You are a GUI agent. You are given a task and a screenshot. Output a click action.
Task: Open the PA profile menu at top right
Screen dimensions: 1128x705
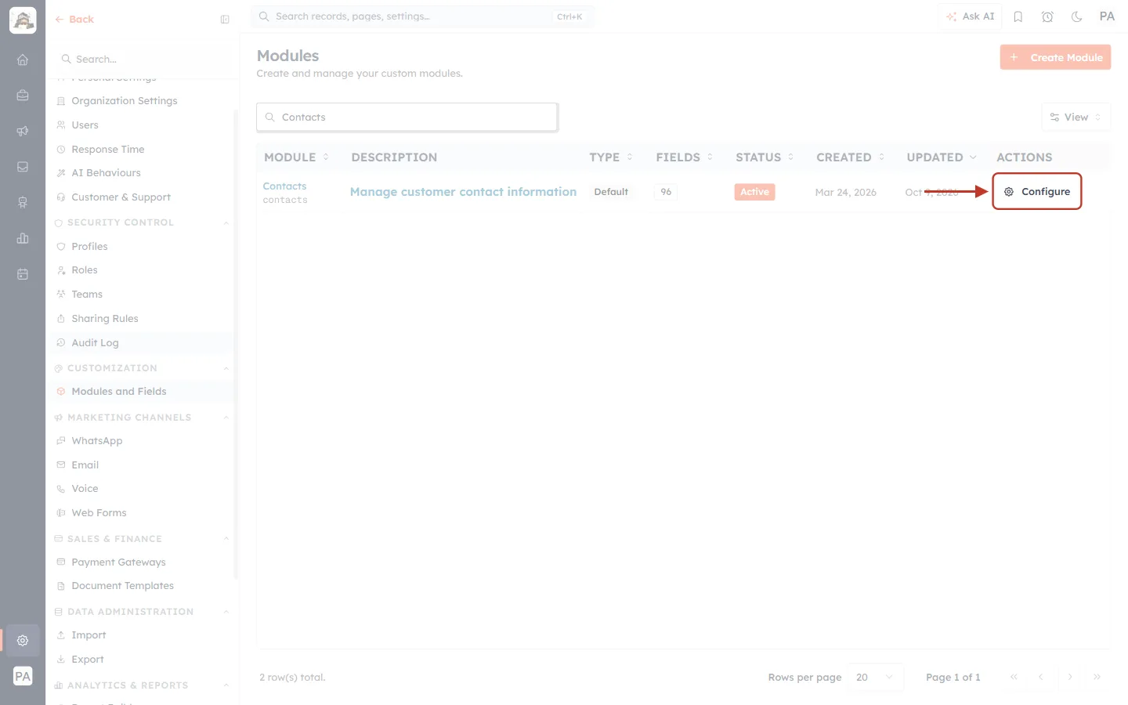pos(1107,16)
